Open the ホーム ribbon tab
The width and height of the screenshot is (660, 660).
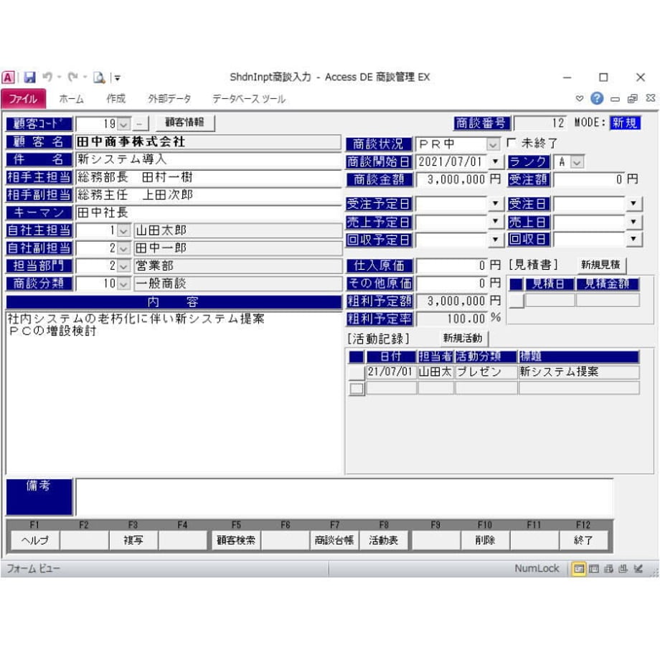71,99
